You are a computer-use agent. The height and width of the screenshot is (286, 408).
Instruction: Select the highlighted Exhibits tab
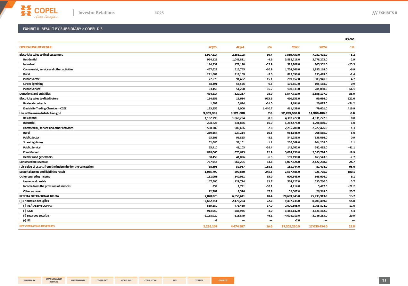click(x=223, y=281)
